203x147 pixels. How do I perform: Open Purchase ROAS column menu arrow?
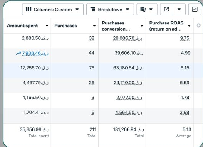189,26
